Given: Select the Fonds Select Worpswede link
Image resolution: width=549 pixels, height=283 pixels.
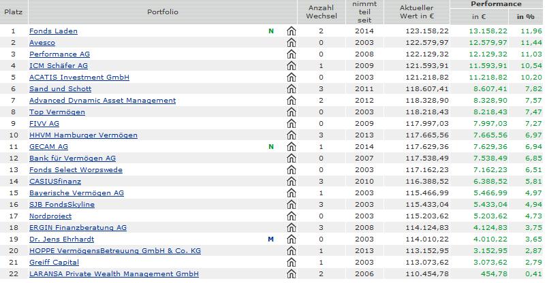Looking at the screenshot, I should [76, 170].
